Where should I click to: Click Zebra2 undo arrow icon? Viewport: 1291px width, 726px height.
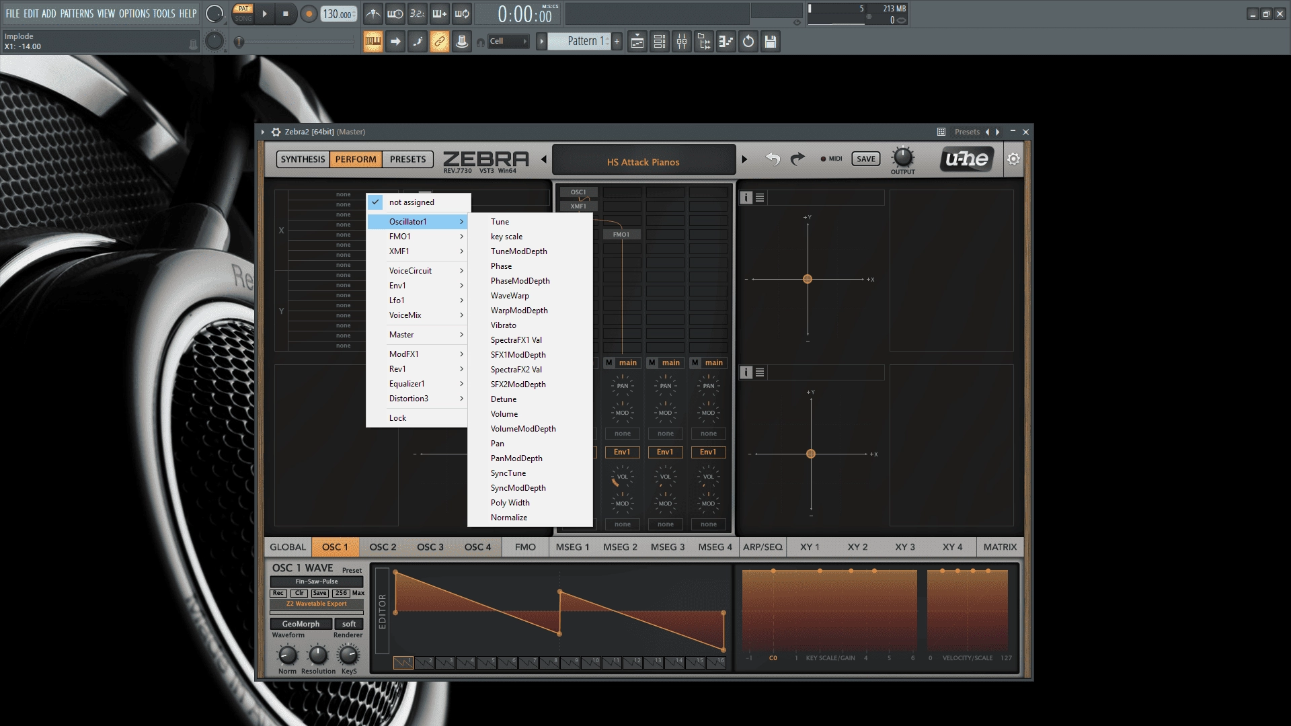pyautogui.click(x=773, y=159)
